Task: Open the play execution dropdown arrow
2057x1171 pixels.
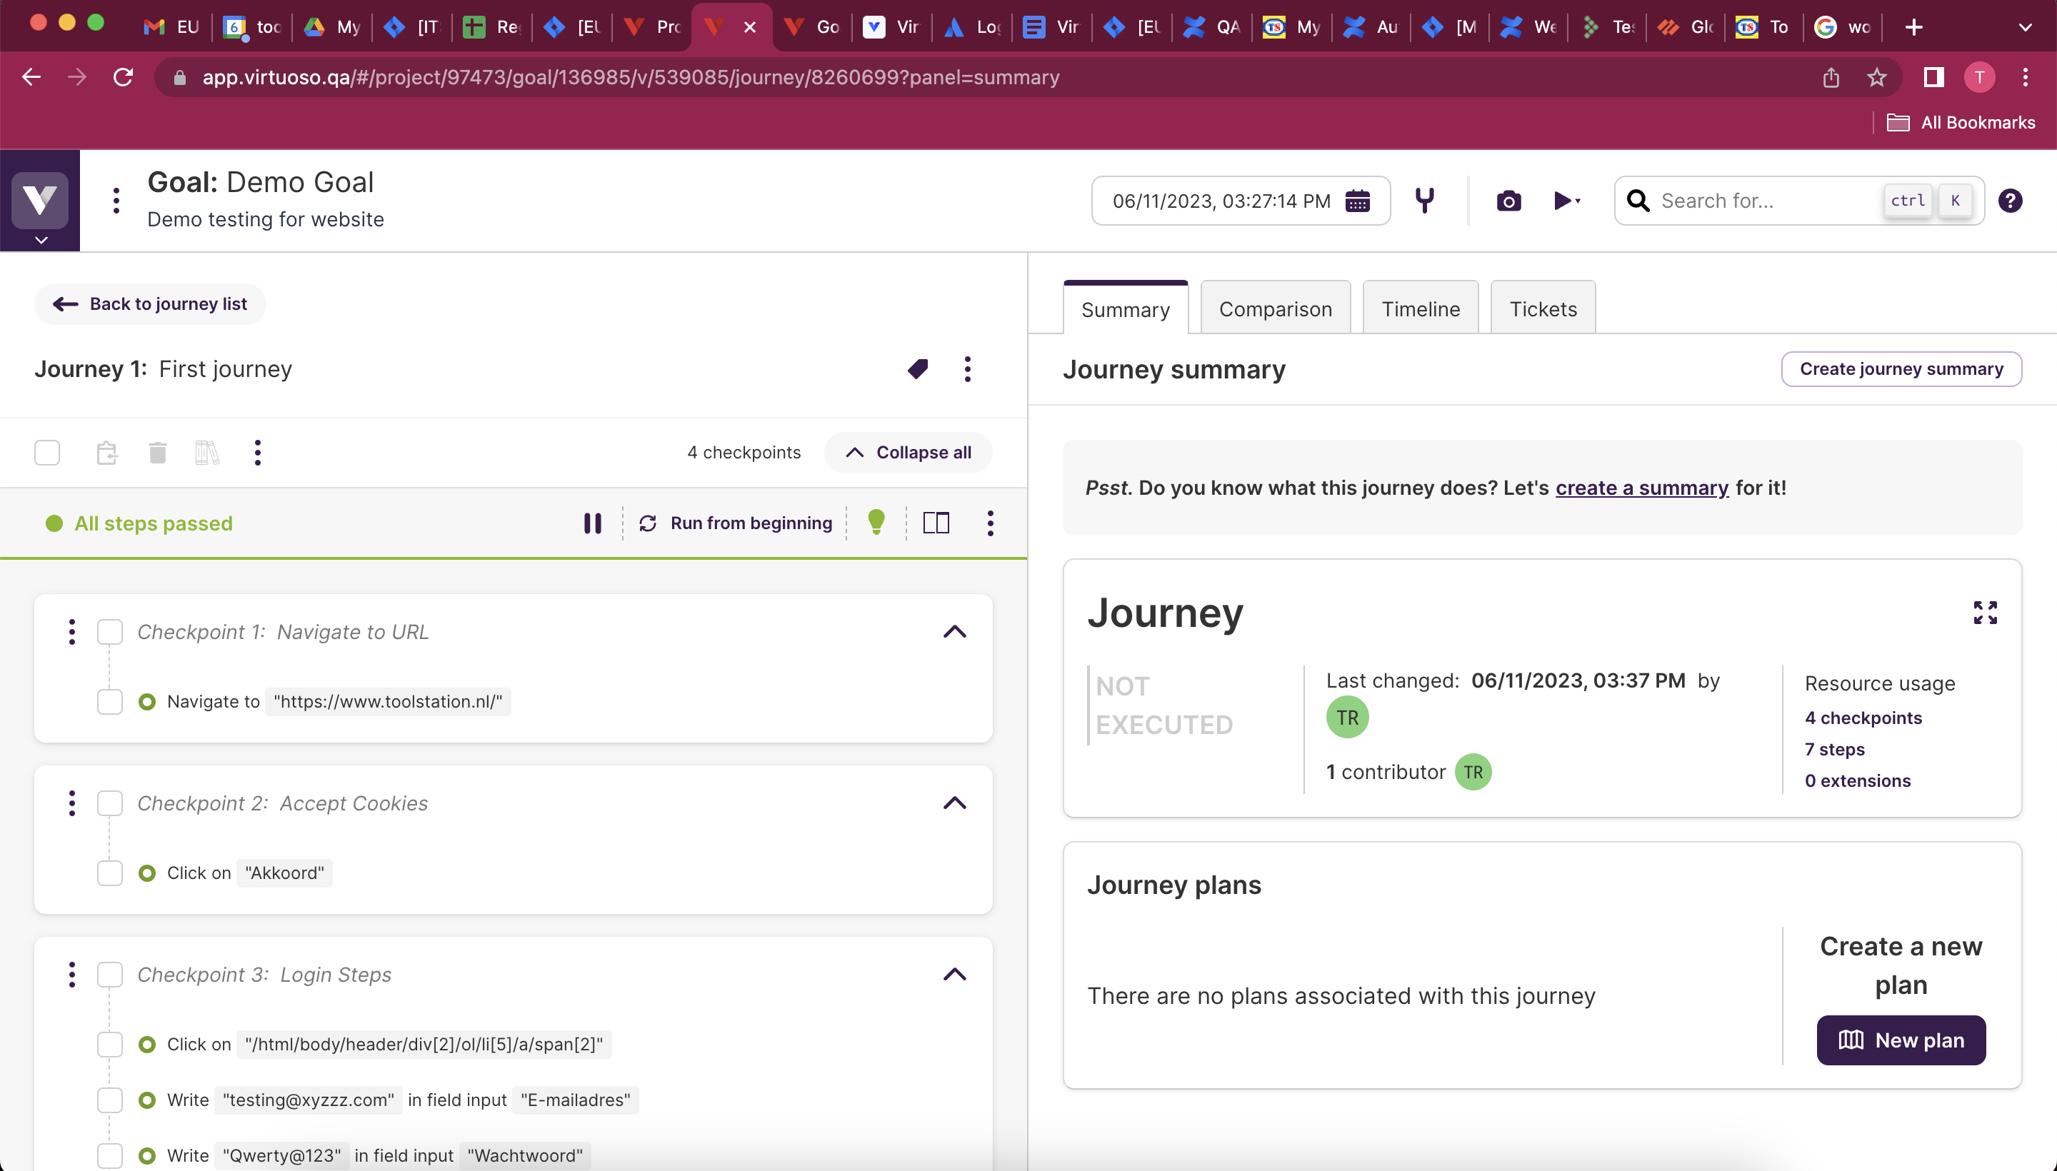Action: (x=1578, y=201)
